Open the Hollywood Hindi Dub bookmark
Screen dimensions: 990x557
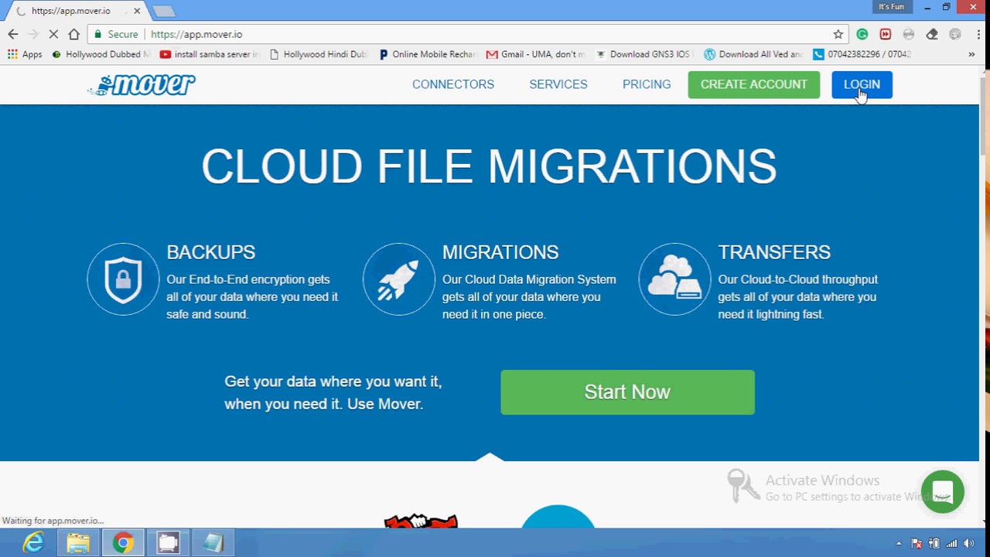coord(319,54)
